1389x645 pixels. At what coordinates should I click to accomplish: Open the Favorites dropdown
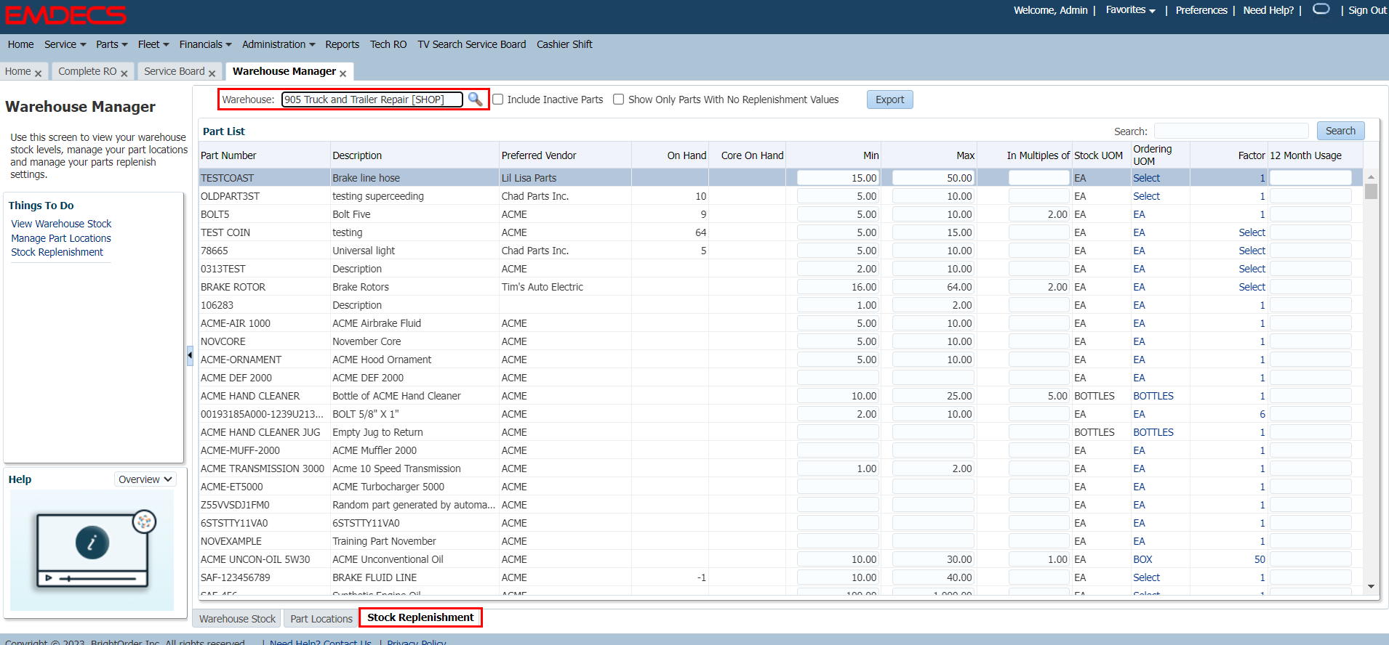1130,10
